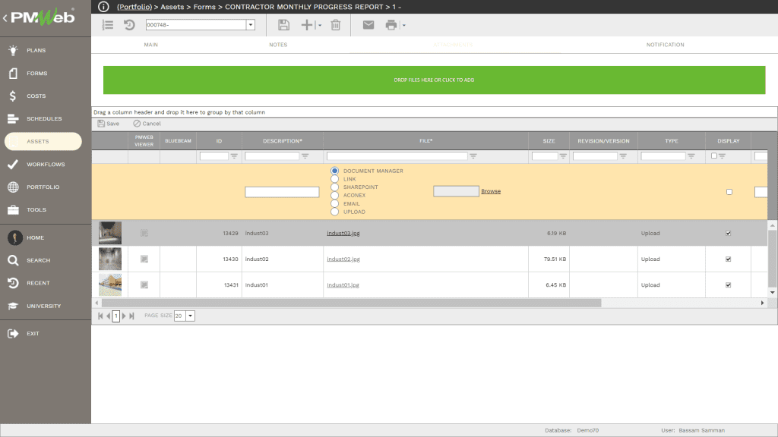Click the printer icon in toolbar
778x437 pixels.
pyautogui.click(x=391, y=25)
